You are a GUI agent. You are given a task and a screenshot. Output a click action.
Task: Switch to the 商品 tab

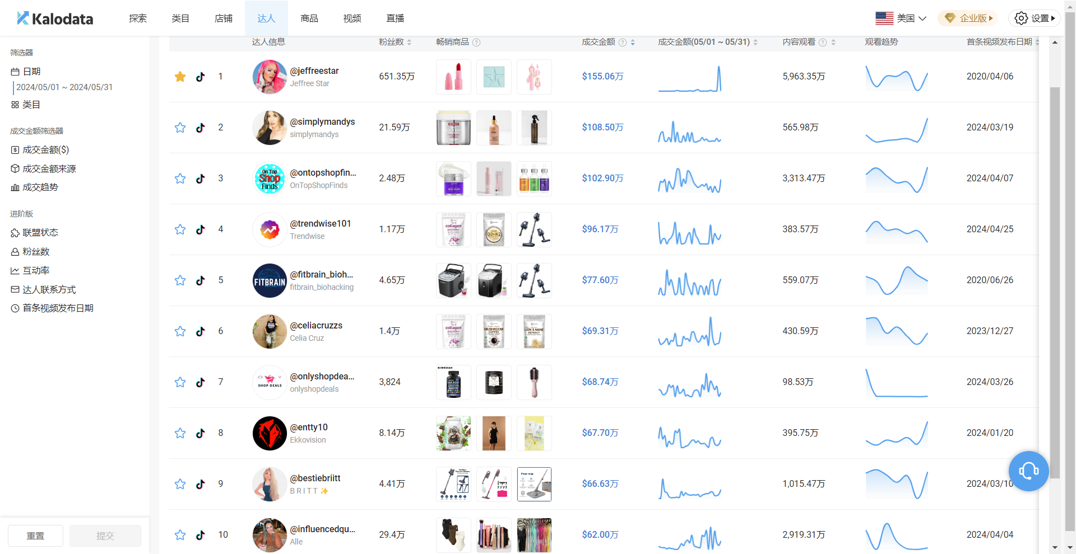[309, 18]
